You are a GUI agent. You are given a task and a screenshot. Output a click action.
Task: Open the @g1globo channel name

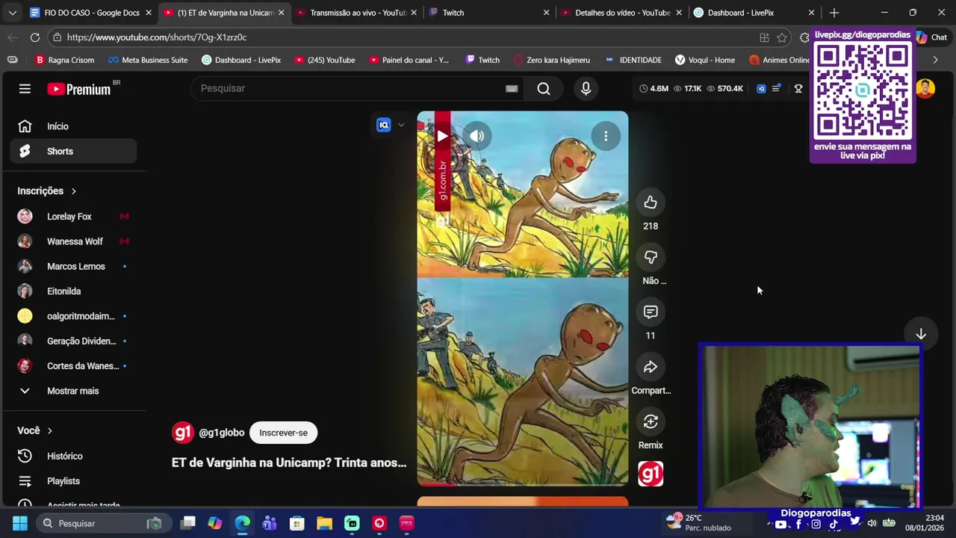pos(221,433)
